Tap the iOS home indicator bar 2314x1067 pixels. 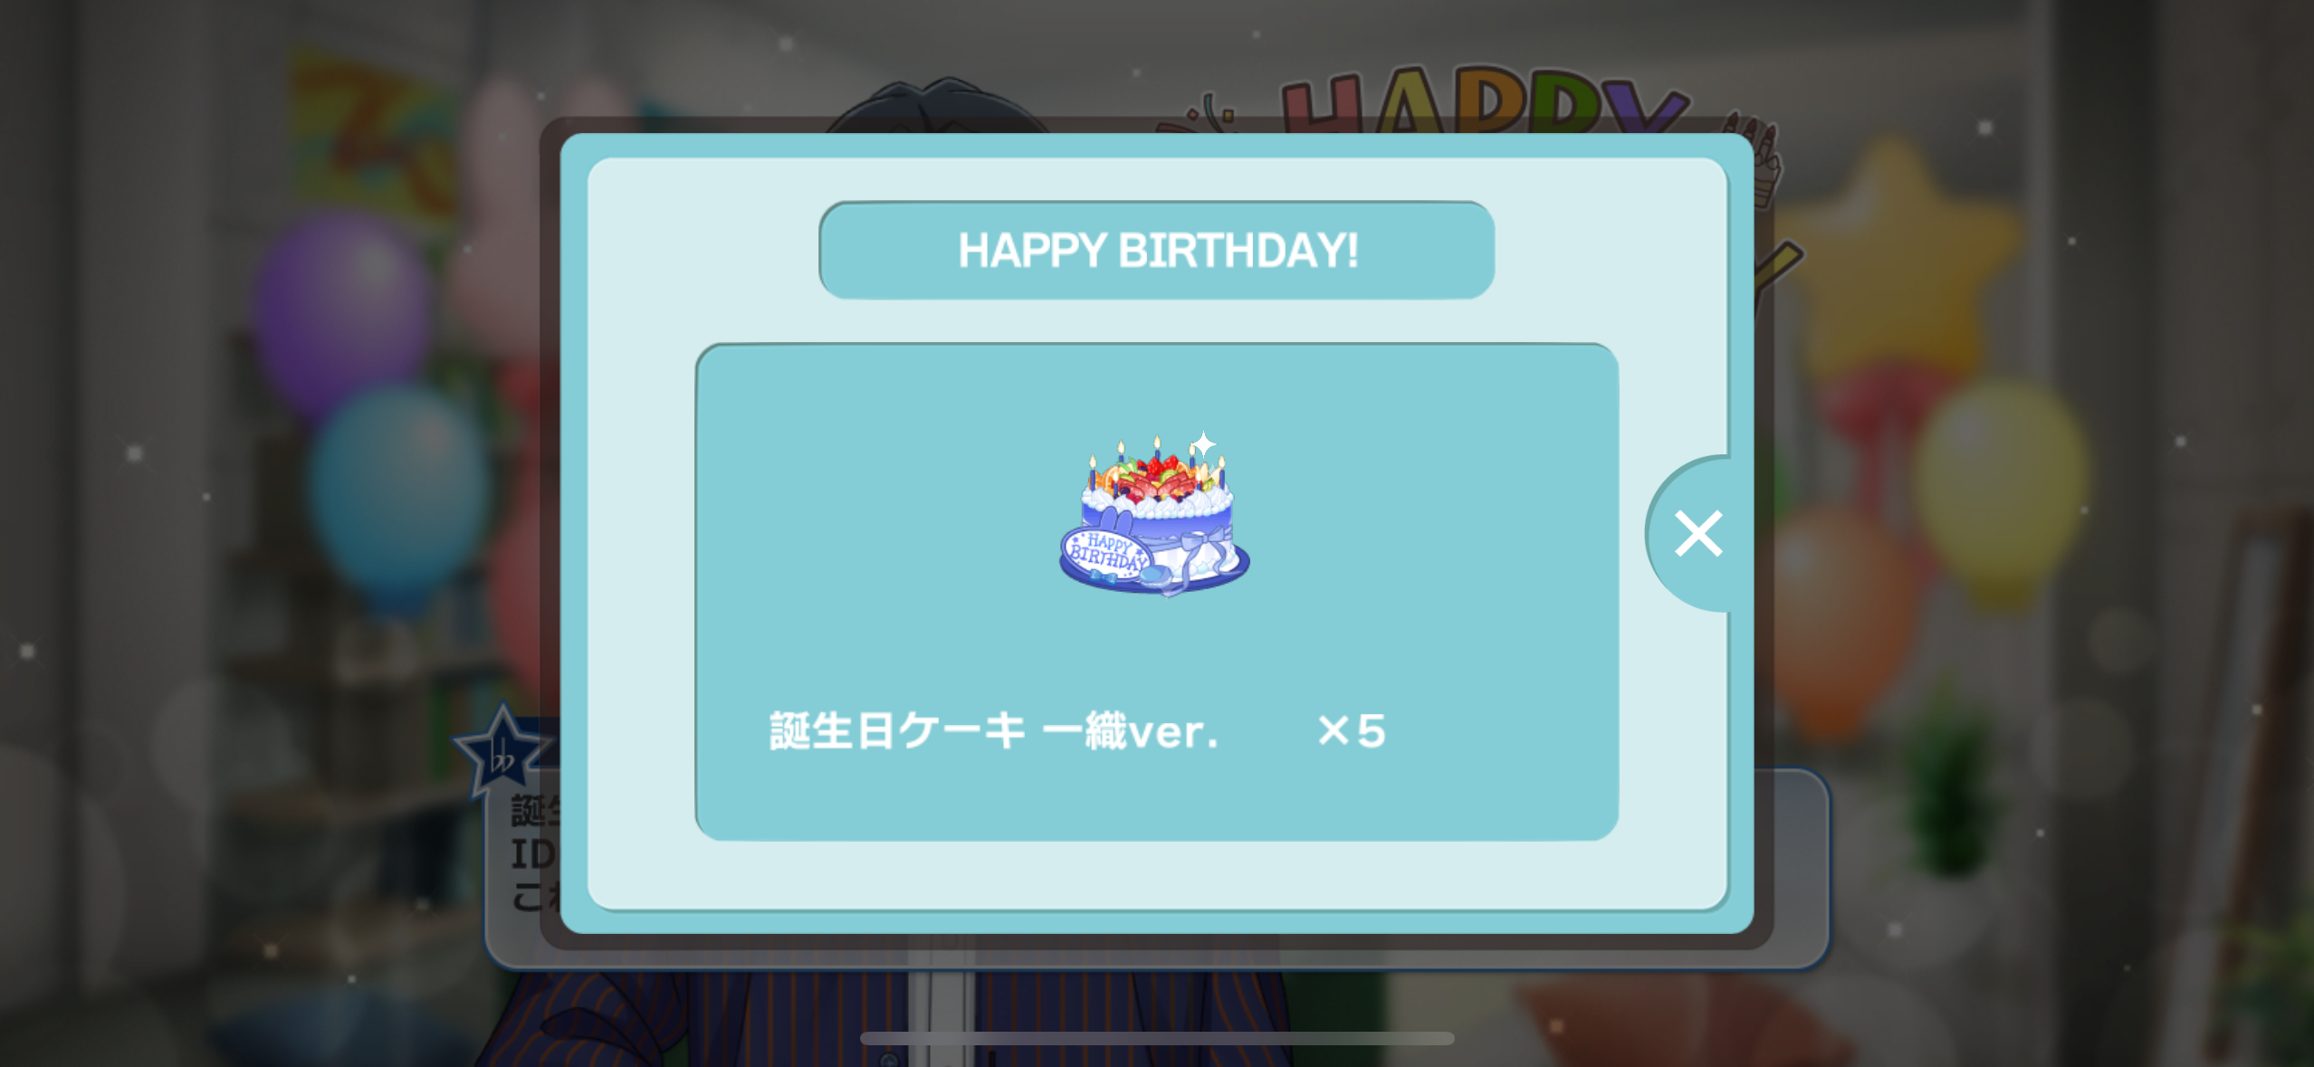pos(1157,1038)
